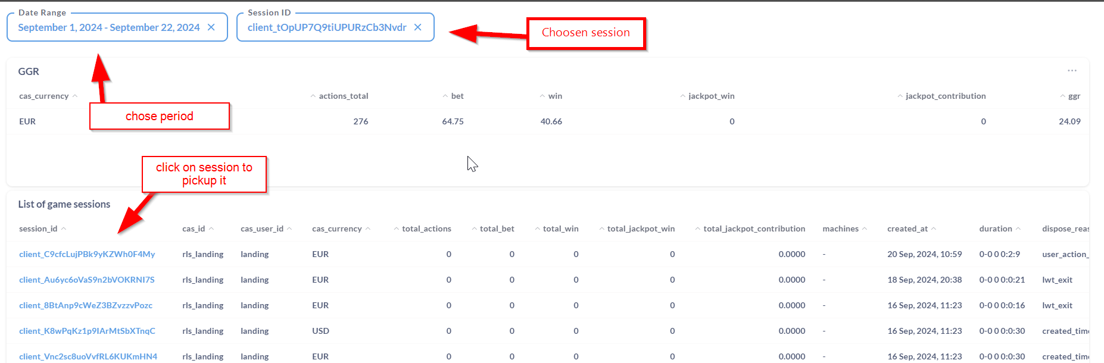Sort sessions list by duration column
Image resolution: width=1104 pixels, height=363 pixels.
point(995,229)
